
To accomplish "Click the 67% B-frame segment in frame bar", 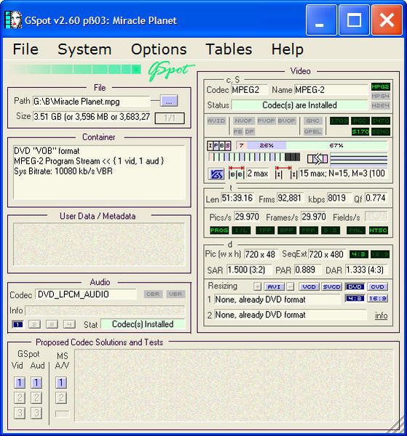I will 336,145.
